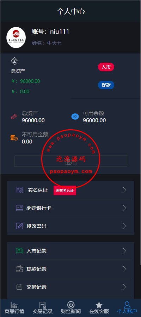Click the profile avatar logo
Image resolution: width=141 pixels, height=317 pixels.
click(16, 38)
